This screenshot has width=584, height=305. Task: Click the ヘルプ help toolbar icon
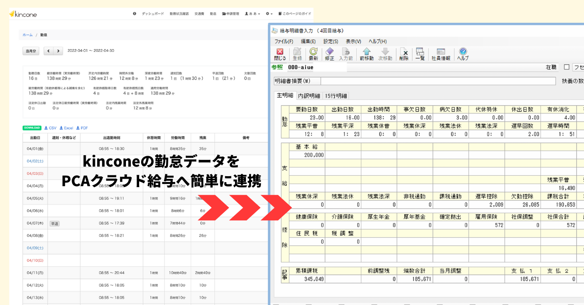point(463,54)
